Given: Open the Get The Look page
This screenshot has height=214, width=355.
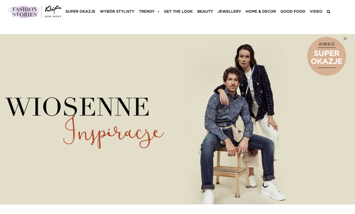Looking at the screenshot, I should click(x=178, y=11).
